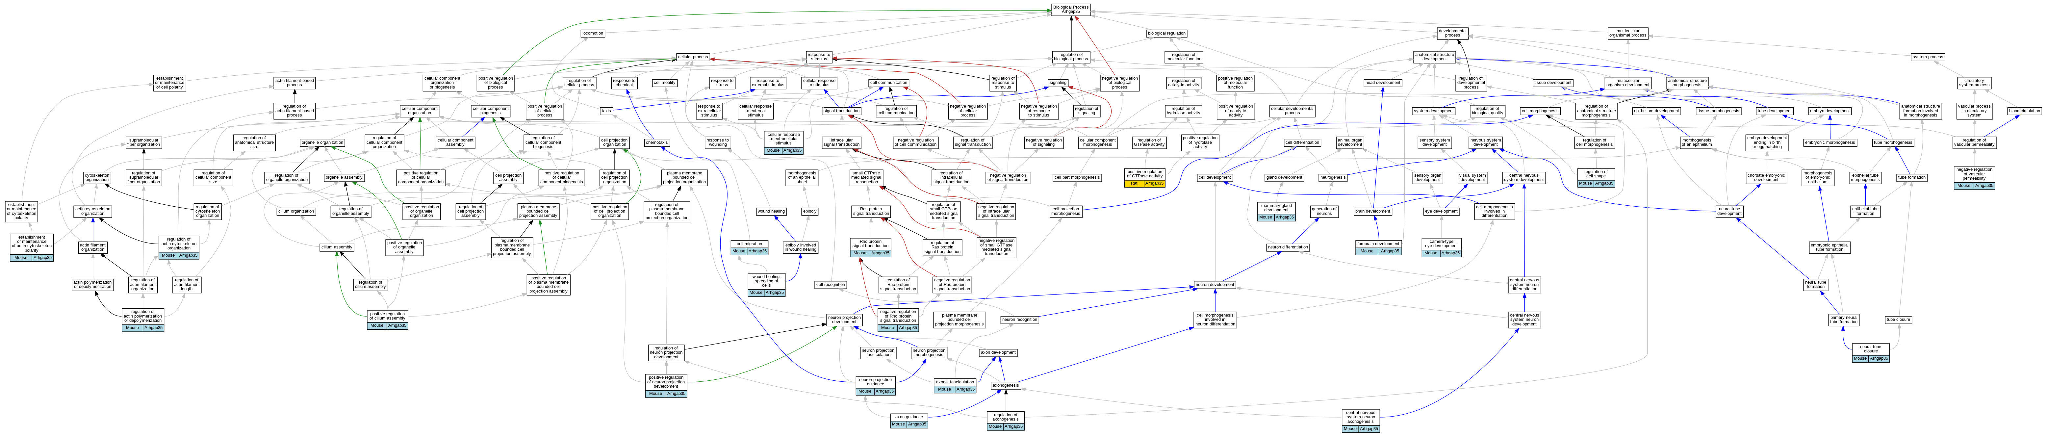This screenshot has width=2047, height=436.
Task: Select the biological regulation node
Action: pyautogui.click(x=1166, y=33)
